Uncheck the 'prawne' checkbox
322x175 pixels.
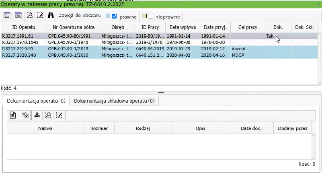[x=114, y=16]
